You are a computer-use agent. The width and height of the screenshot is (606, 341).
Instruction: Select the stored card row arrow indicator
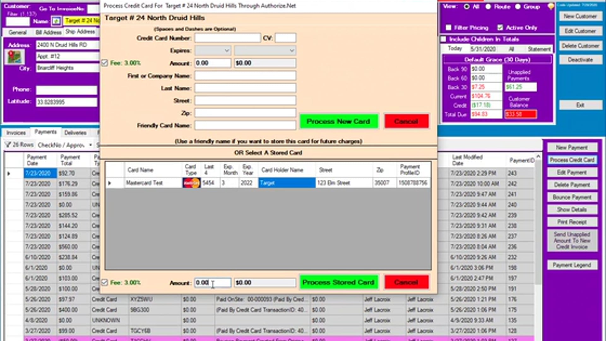(110, 183)
